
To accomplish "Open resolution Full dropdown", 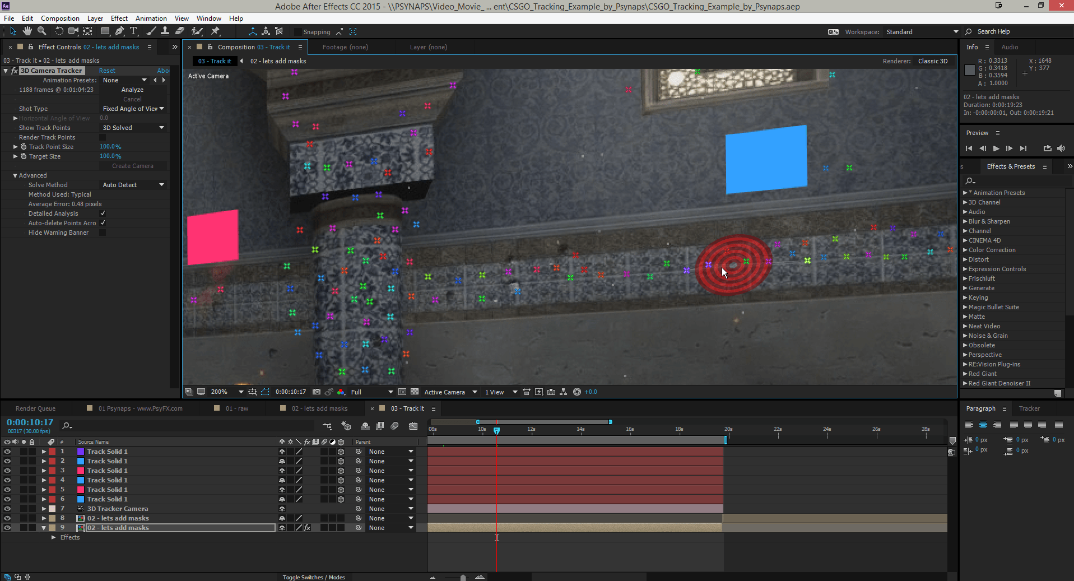I will [x=371, y=392].
